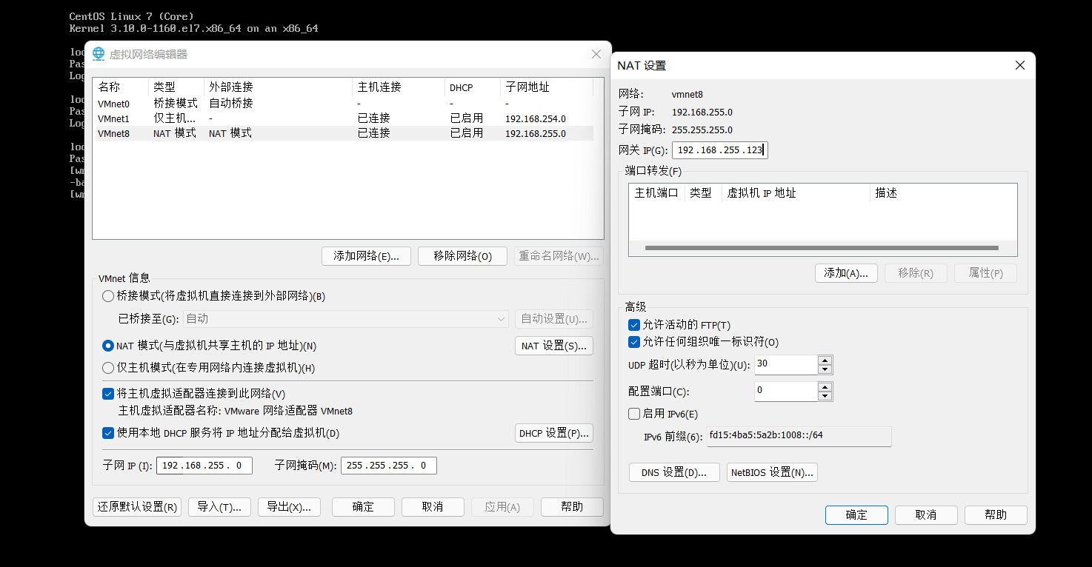Click 帮助 in the NAT 设置 dialog

[x=996, y=515]
